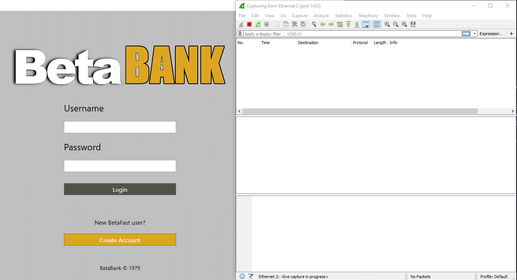
Task: Restart the current capture
Action: coord(258,24)
